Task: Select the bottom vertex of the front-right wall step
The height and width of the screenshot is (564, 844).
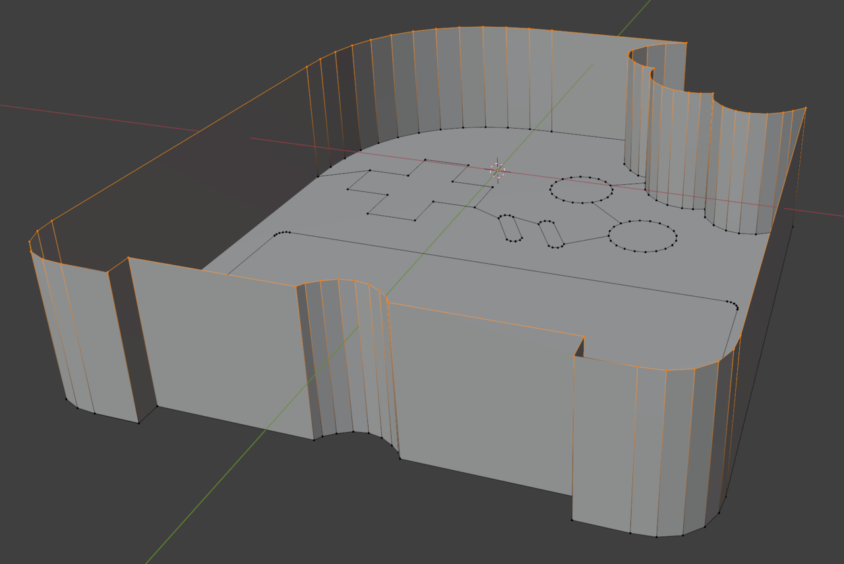Action: 572,520
